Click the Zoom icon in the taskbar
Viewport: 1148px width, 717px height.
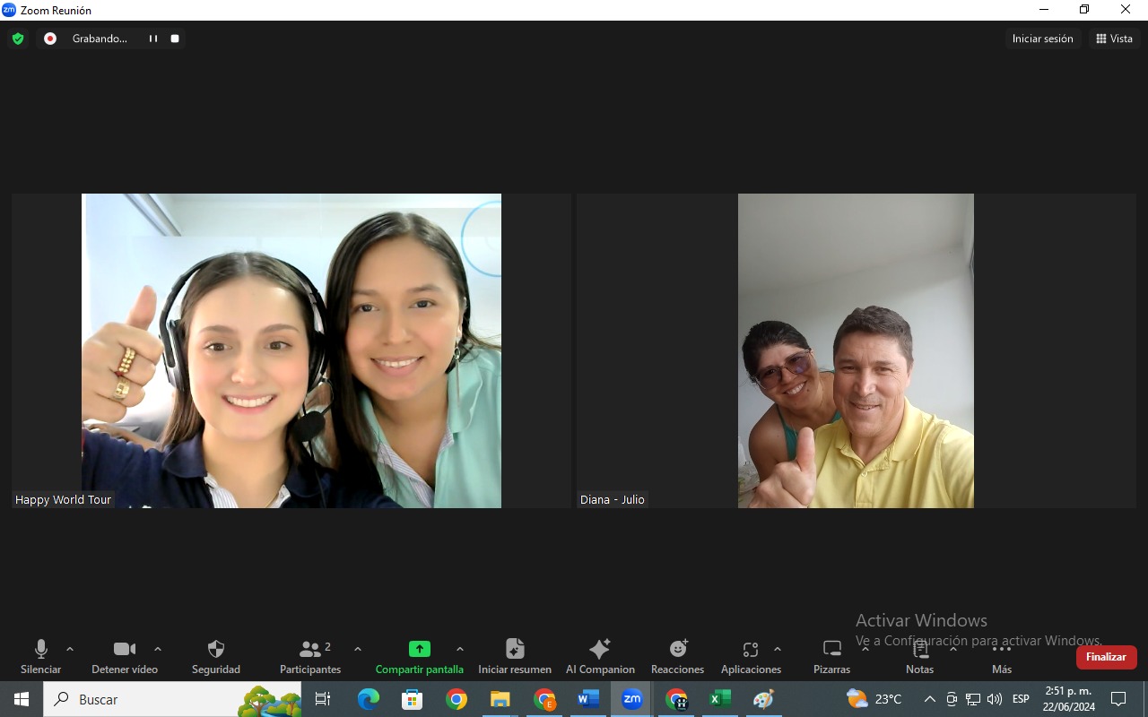pyautogui.click(x=631, y=699)
